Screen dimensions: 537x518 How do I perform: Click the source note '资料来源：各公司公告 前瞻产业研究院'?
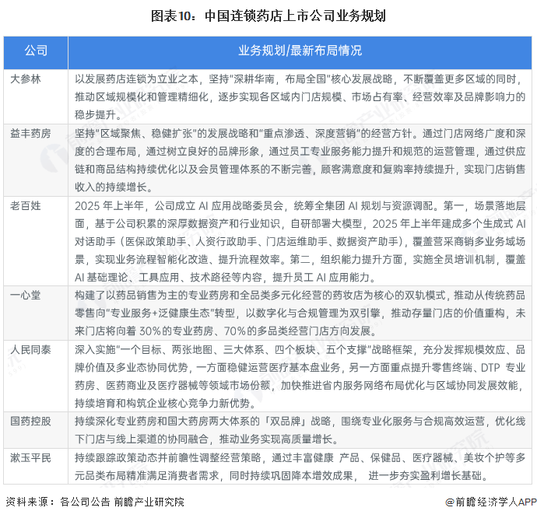coord(95,502)
